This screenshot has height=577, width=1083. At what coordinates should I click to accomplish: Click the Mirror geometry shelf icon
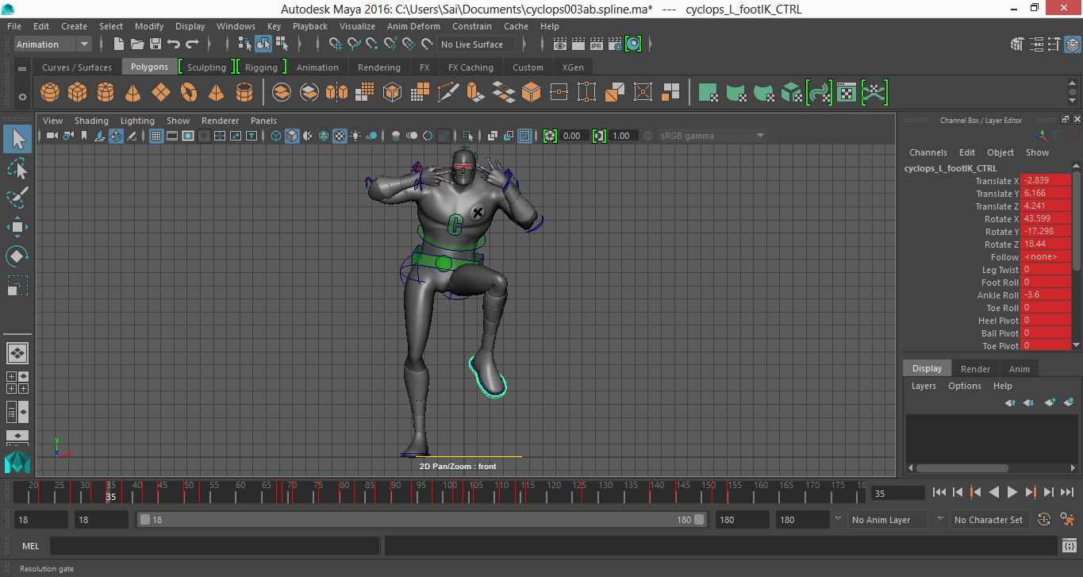(337, 93)
